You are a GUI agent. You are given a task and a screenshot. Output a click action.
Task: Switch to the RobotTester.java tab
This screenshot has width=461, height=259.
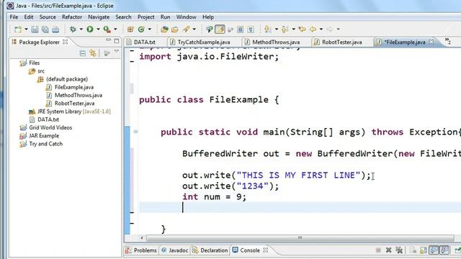pyautogui.click(x=341, y=42)
